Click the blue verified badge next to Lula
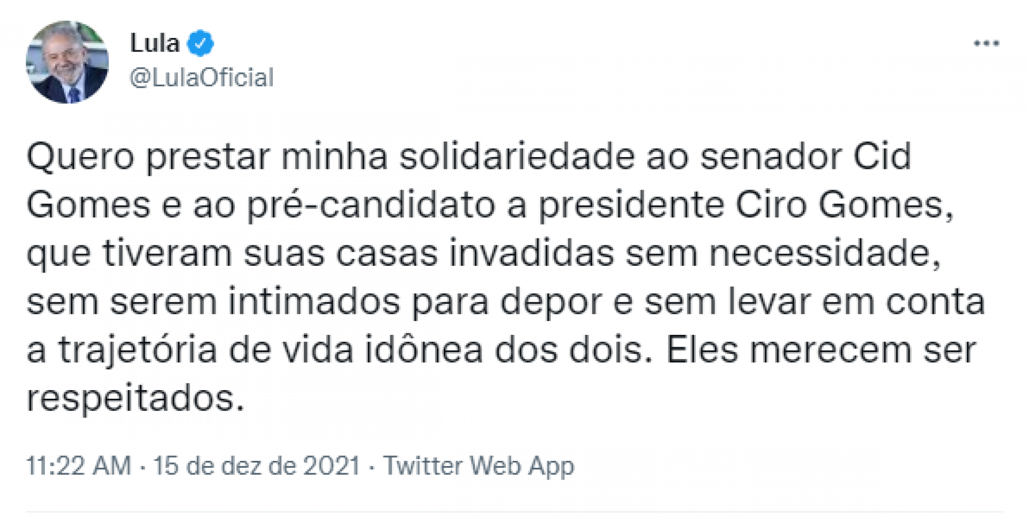The height and width of the screenshot is (523, 1029). (201, 43)
